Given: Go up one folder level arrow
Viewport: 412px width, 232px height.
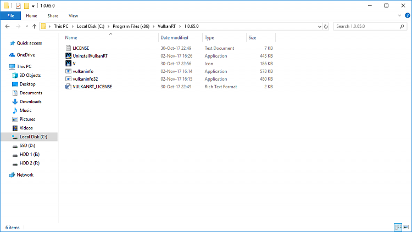Looking at the screenshot, I should [x=34, y=26].
